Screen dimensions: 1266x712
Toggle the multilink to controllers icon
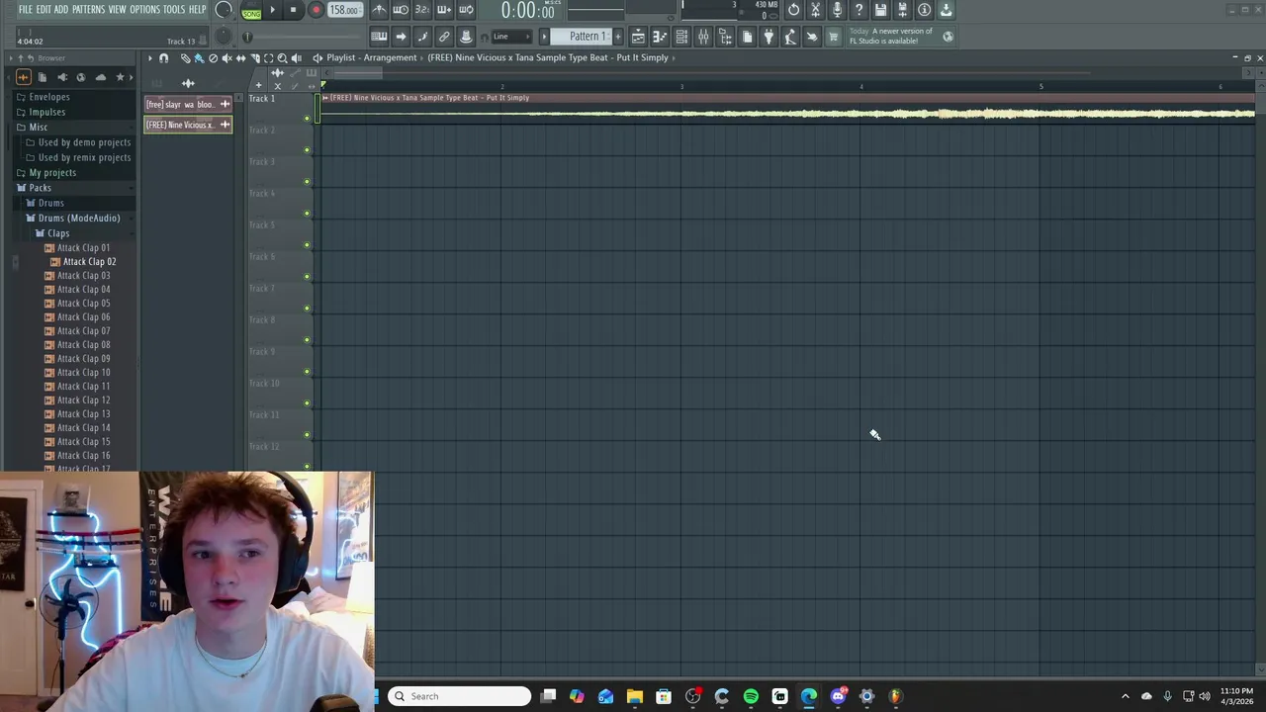coord(444,37)
